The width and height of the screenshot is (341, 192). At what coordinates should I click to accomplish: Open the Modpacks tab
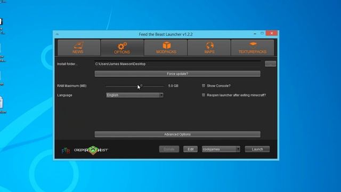[x=166, y=47]
